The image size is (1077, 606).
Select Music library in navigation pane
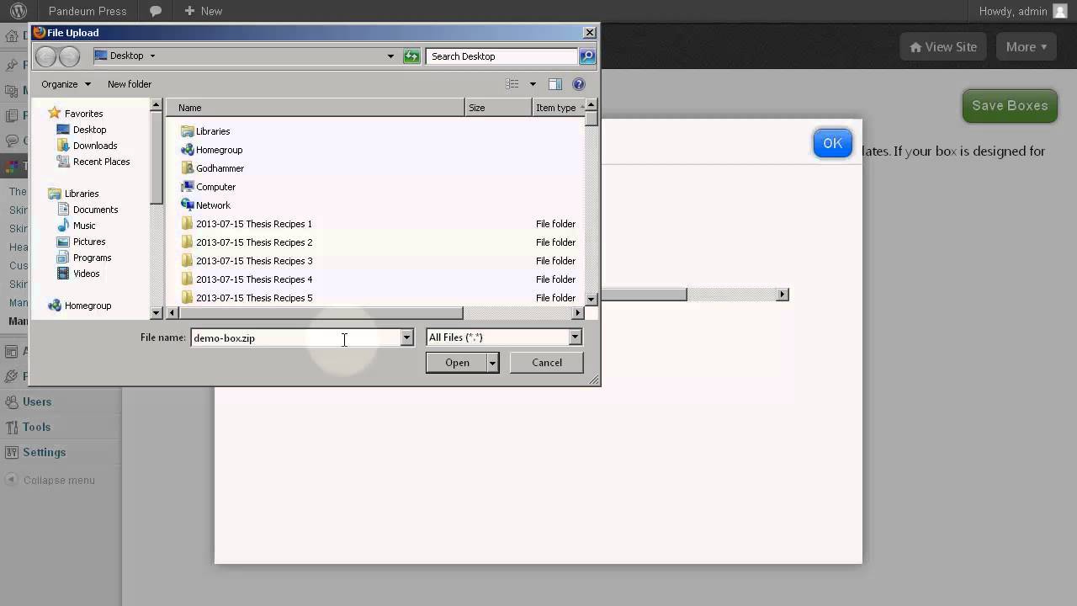point(84,226)
